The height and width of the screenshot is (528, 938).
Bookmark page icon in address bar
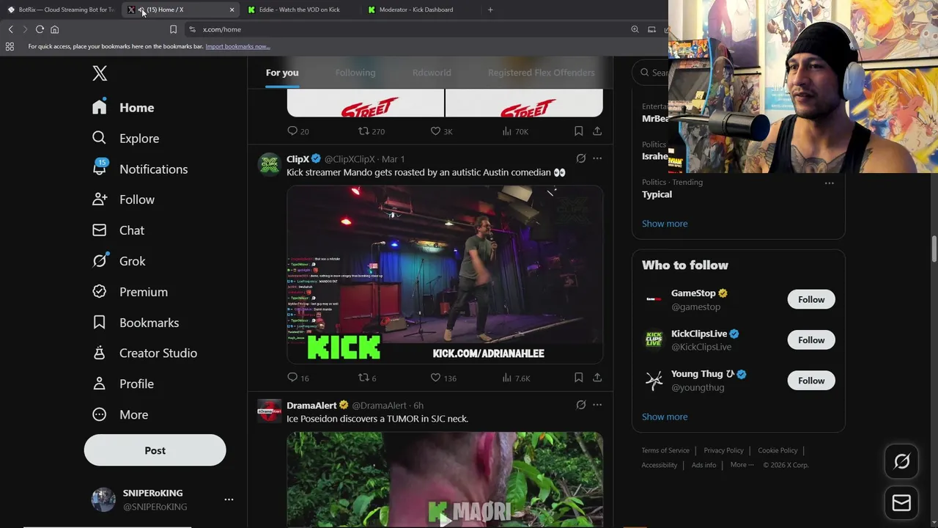[x=173, y=29]
